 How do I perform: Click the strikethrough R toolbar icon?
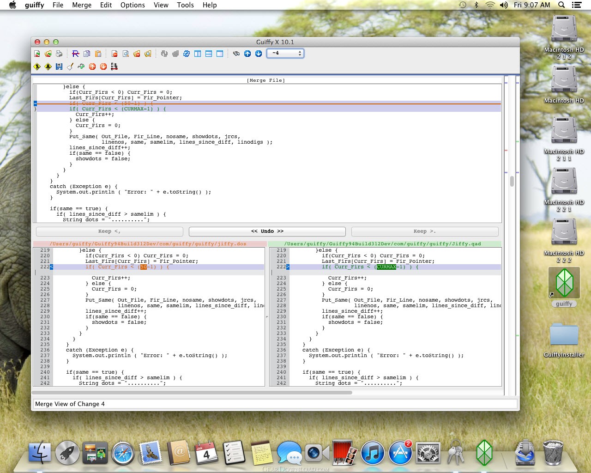point(76,54)
